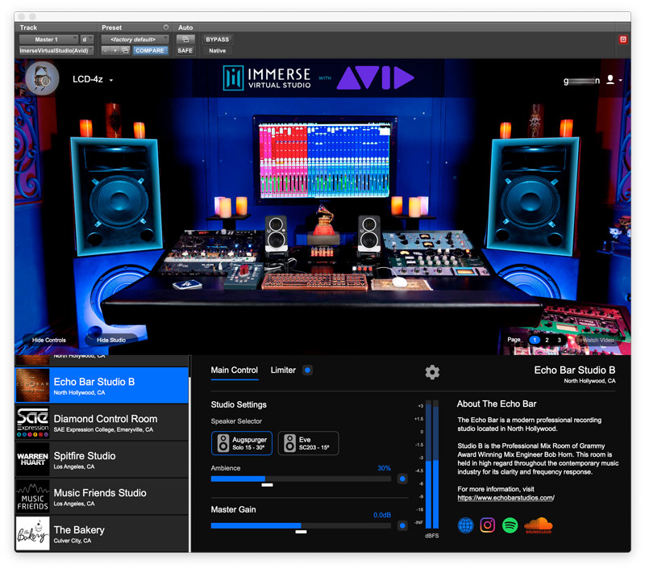Expand the user account dropdown arrow

(620, 80)
